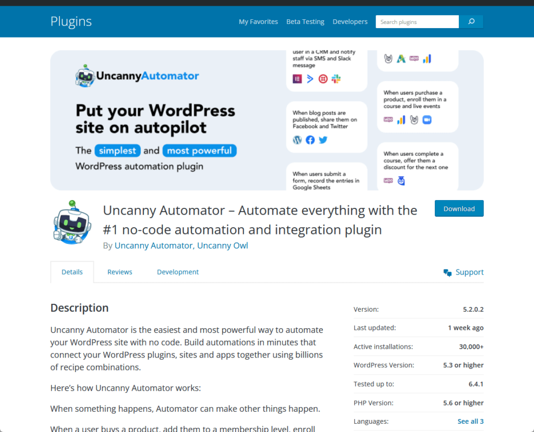Click the See all 3 languages link

pos(470,422)
